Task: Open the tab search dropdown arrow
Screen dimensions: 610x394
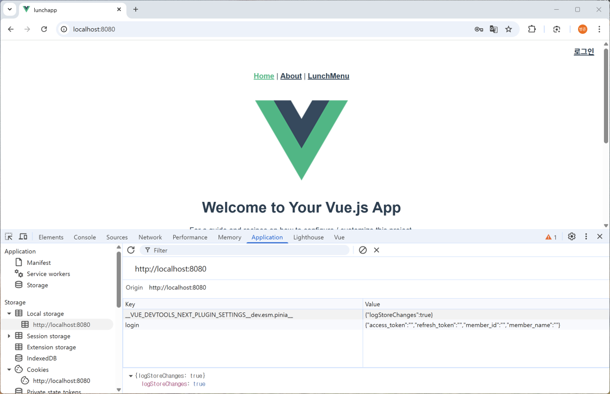Action: tap(9, 9)
